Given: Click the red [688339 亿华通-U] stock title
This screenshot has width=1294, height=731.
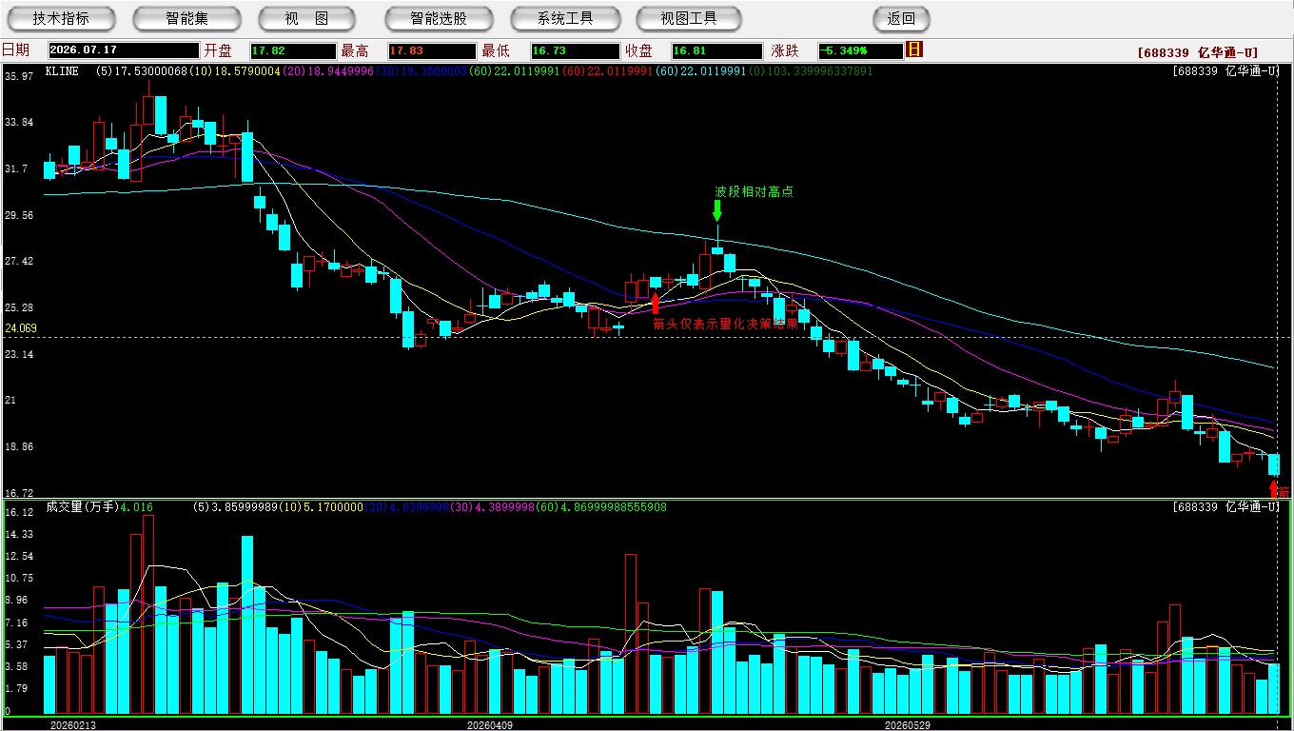Looking at the screenshot, I should coord(1210,52).
